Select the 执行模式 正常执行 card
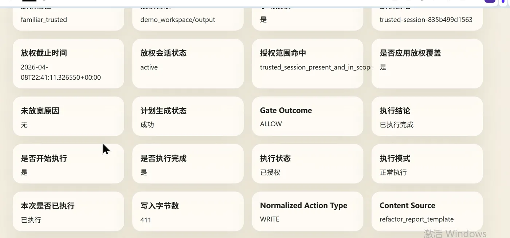The image size is (510, 238). tap(427, 164)
